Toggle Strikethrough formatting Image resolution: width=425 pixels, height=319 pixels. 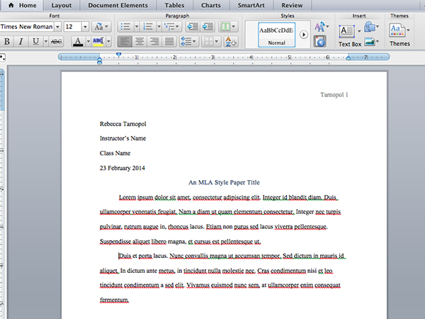56,42
